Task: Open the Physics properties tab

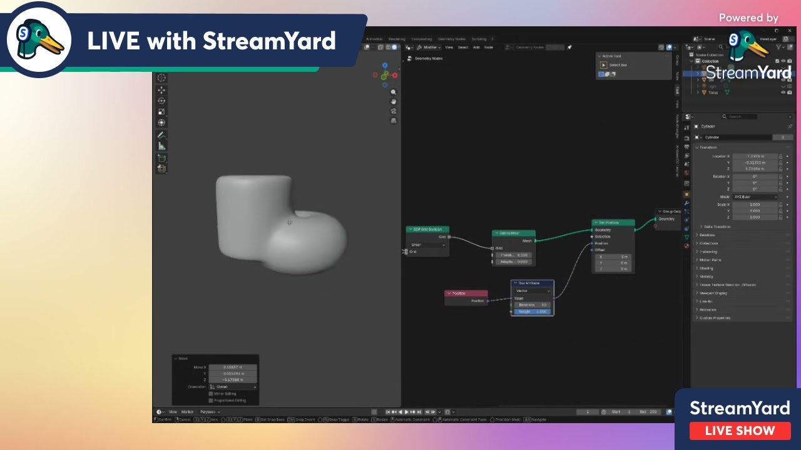Action: (686, 220)
